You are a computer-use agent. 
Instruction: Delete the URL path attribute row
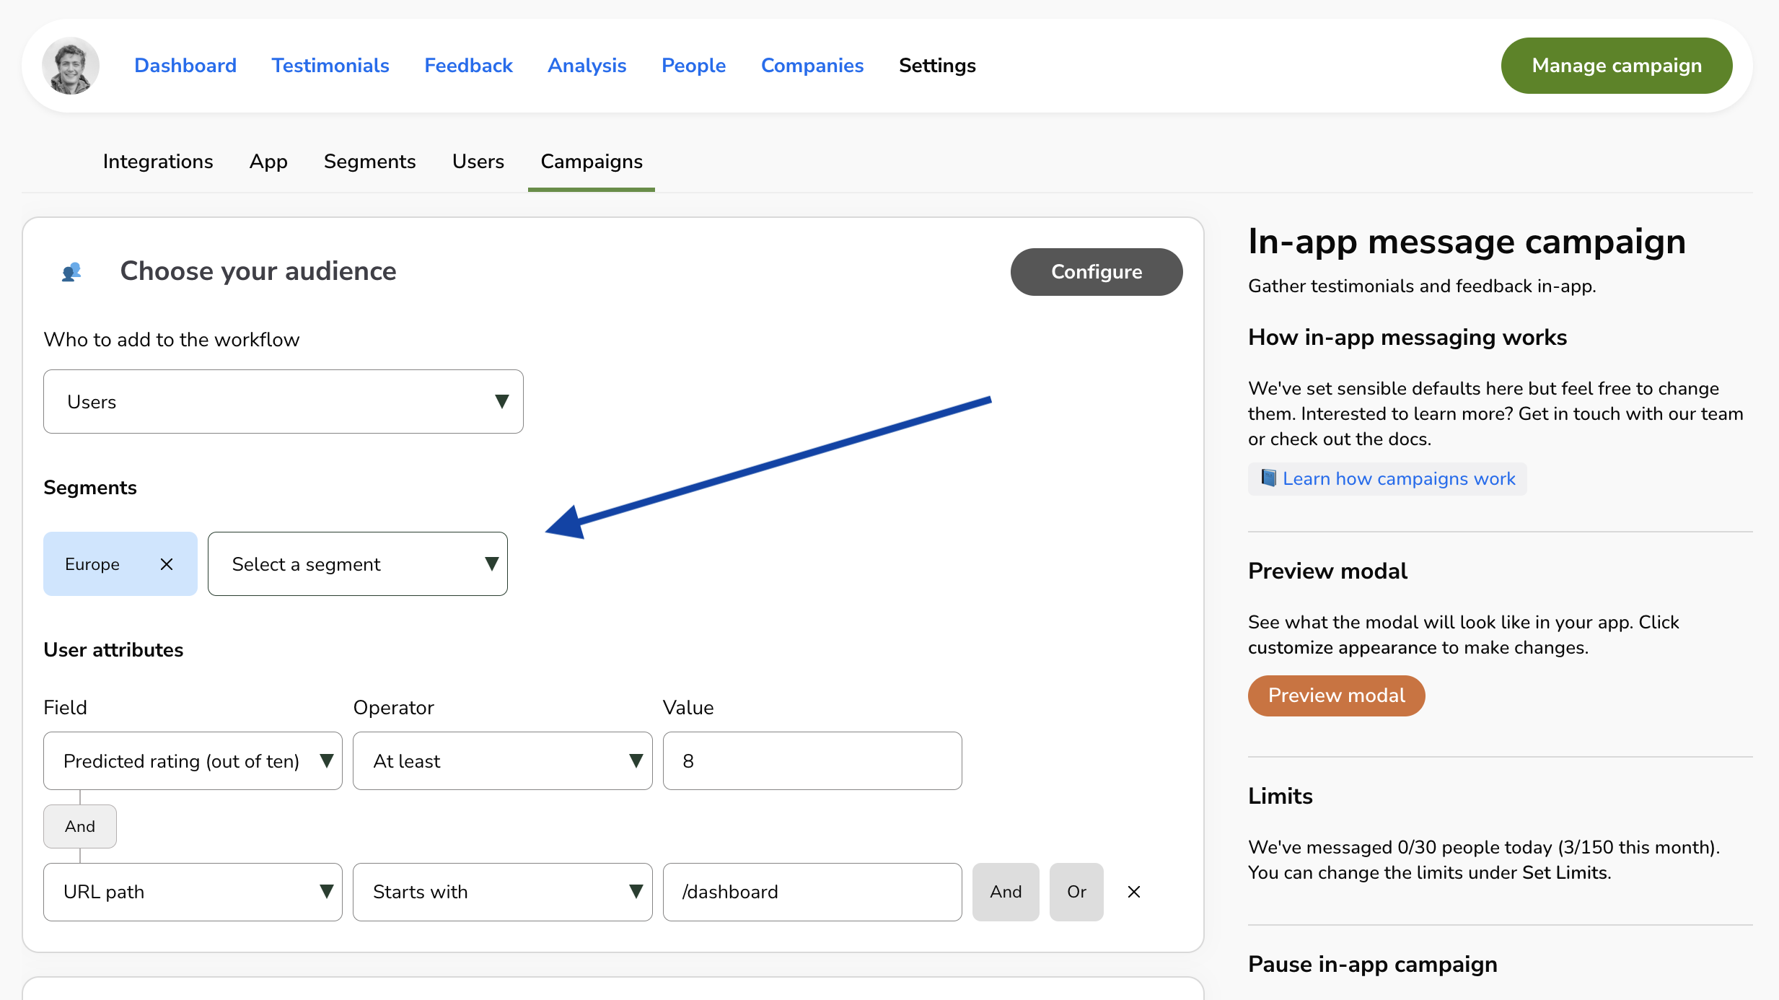[x=1133, y=892]
